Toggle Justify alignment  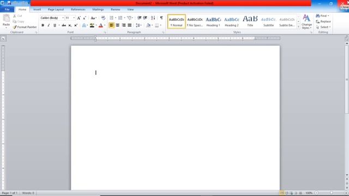[x=130, y=26]
